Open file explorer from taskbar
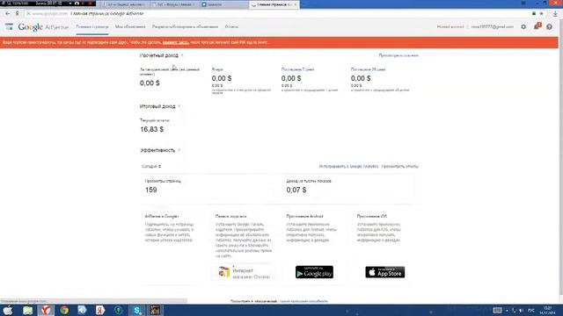The image size is (563, 316). click(x=27, y=310)
